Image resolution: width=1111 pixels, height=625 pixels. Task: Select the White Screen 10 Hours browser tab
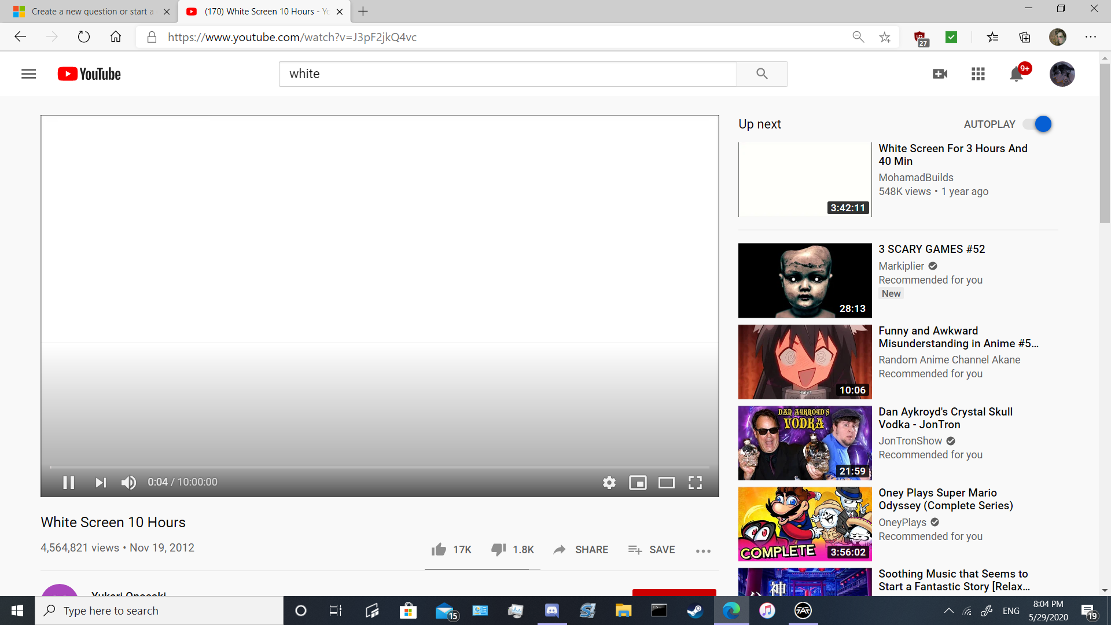click(x=264, y=12)
